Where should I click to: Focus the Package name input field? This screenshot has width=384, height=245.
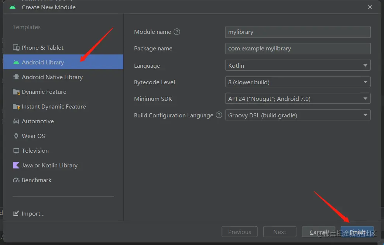[x=298, y=49]
